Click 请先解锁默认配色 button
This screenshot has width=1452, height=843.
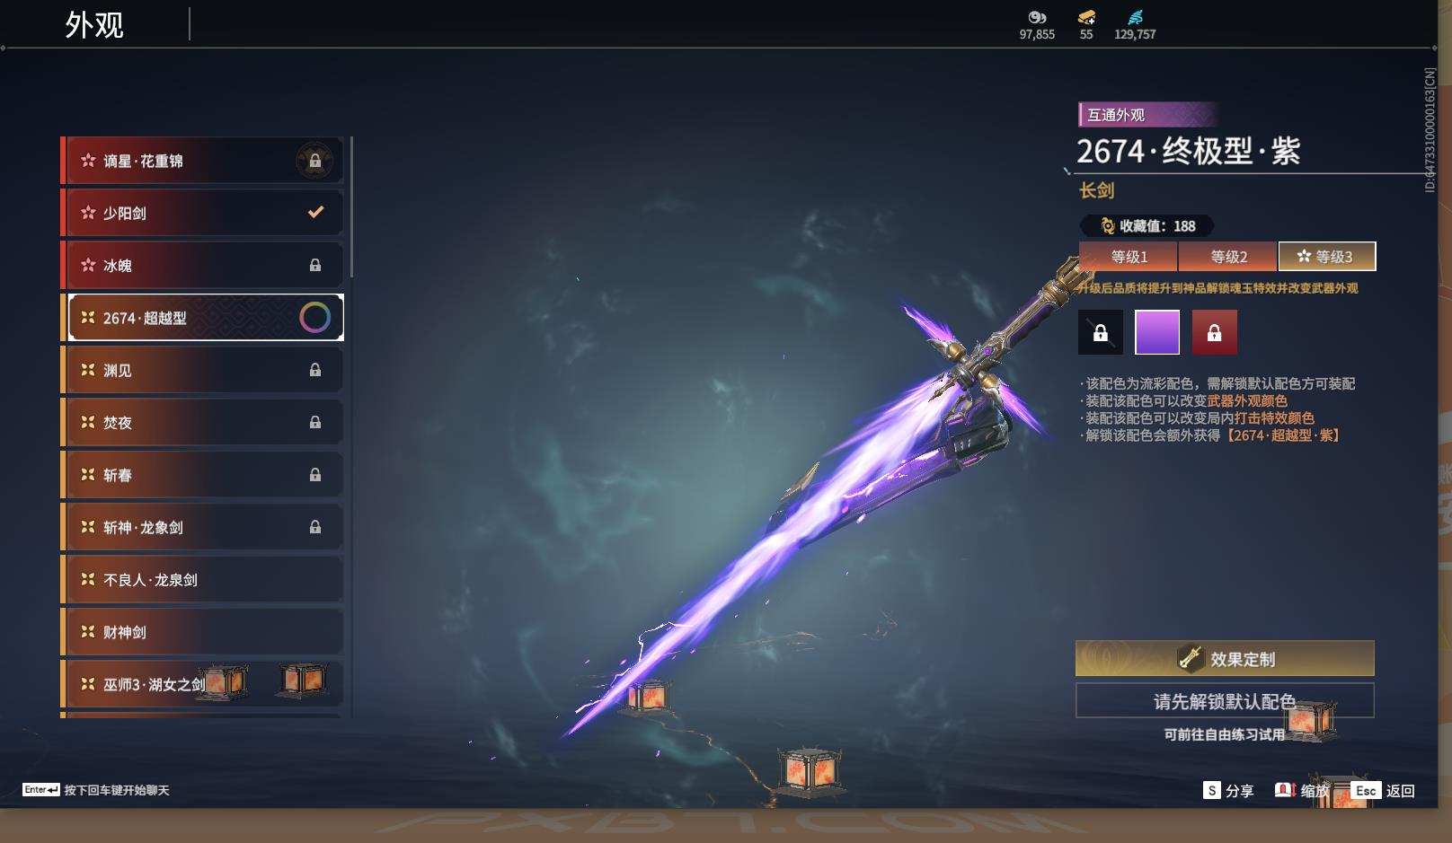[x=1225, y=701]
